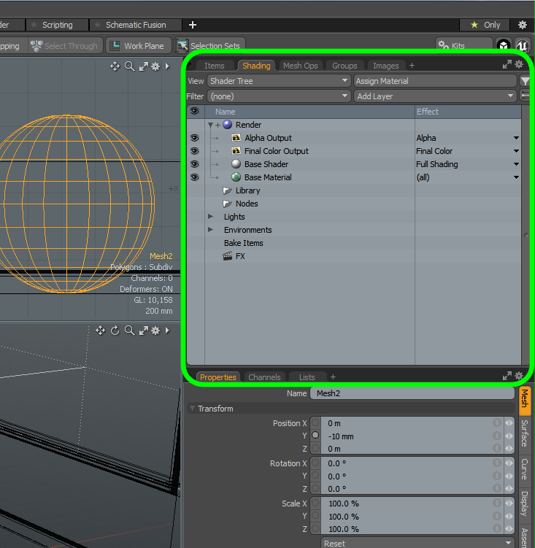
Task: Click the filter funnel icon beside Assign Material
Action: click(x=524, y=81)
